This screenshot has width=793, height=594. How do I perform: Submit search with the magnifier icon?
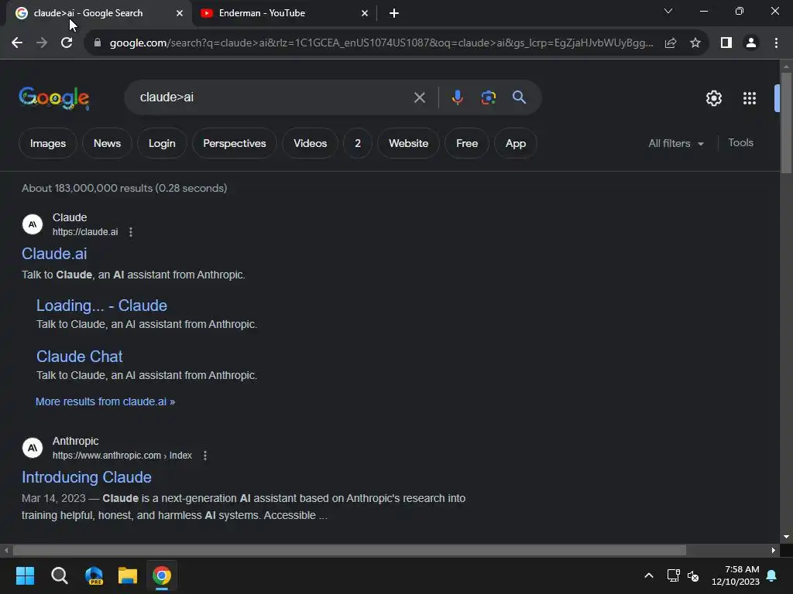tap(520, 97)
